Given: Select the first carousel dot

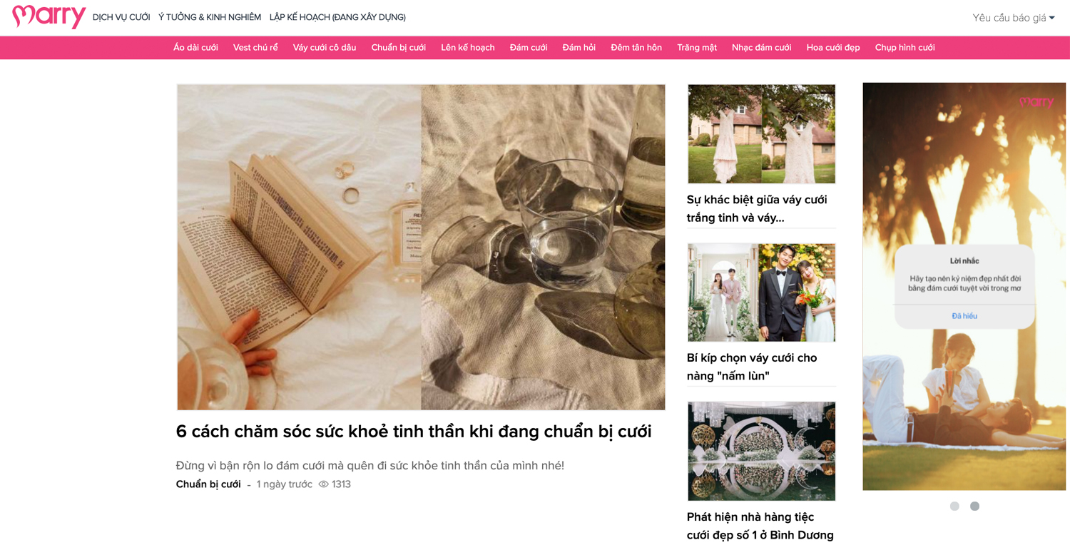Looking at the screenshot, I should click(x=954, y=506).
